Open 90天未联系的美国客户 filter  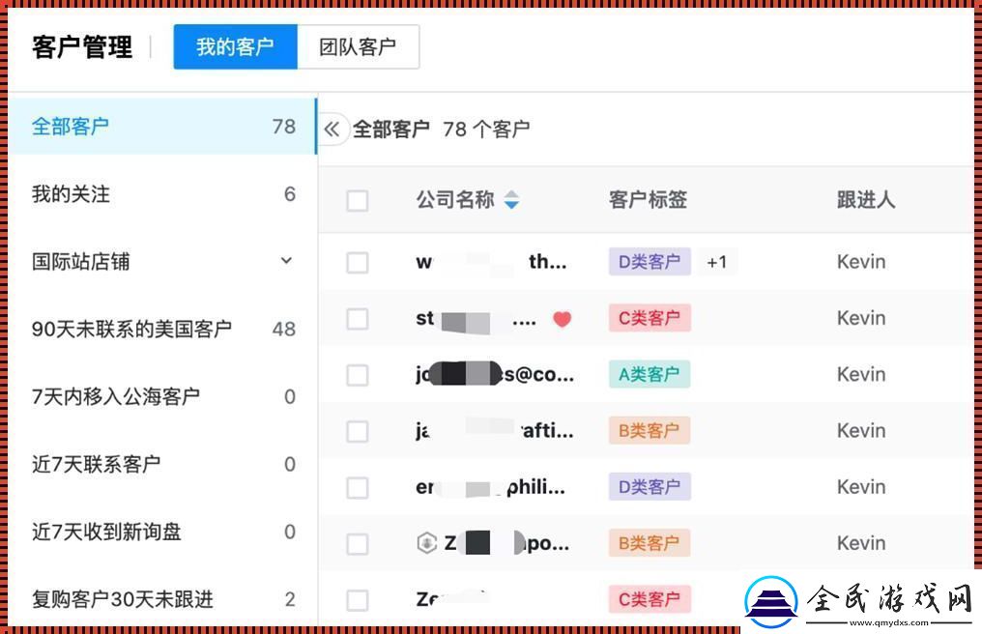click(162, 329)
